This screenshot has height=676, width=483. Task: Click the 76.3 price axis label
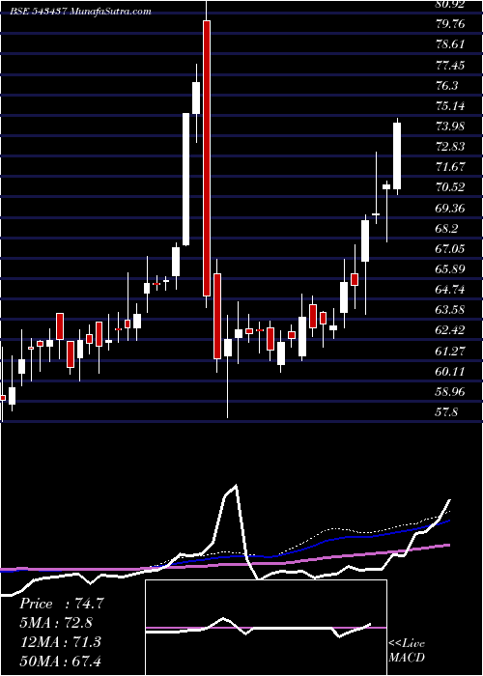448,85
